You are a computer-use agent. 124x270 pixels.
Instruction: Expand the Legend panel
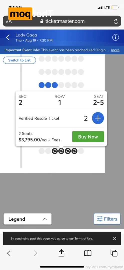27,219
